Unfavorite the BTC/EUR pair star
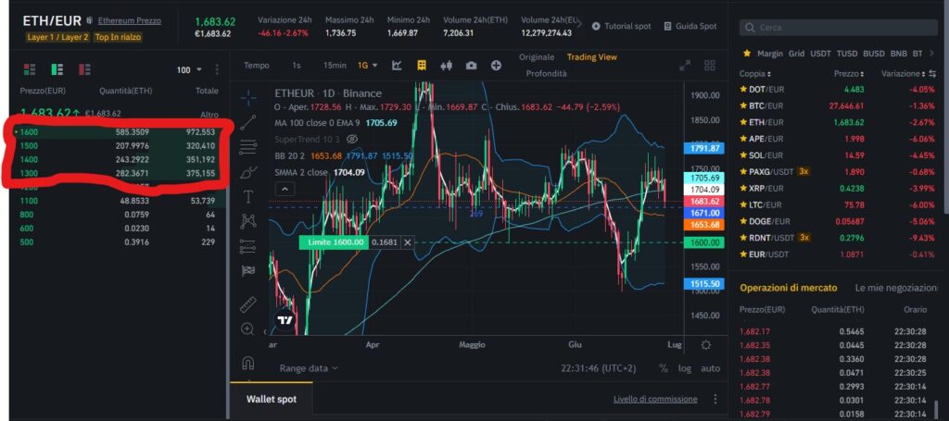Image resolution: width=949 pixels, height=421 pixels. point(743,105)
